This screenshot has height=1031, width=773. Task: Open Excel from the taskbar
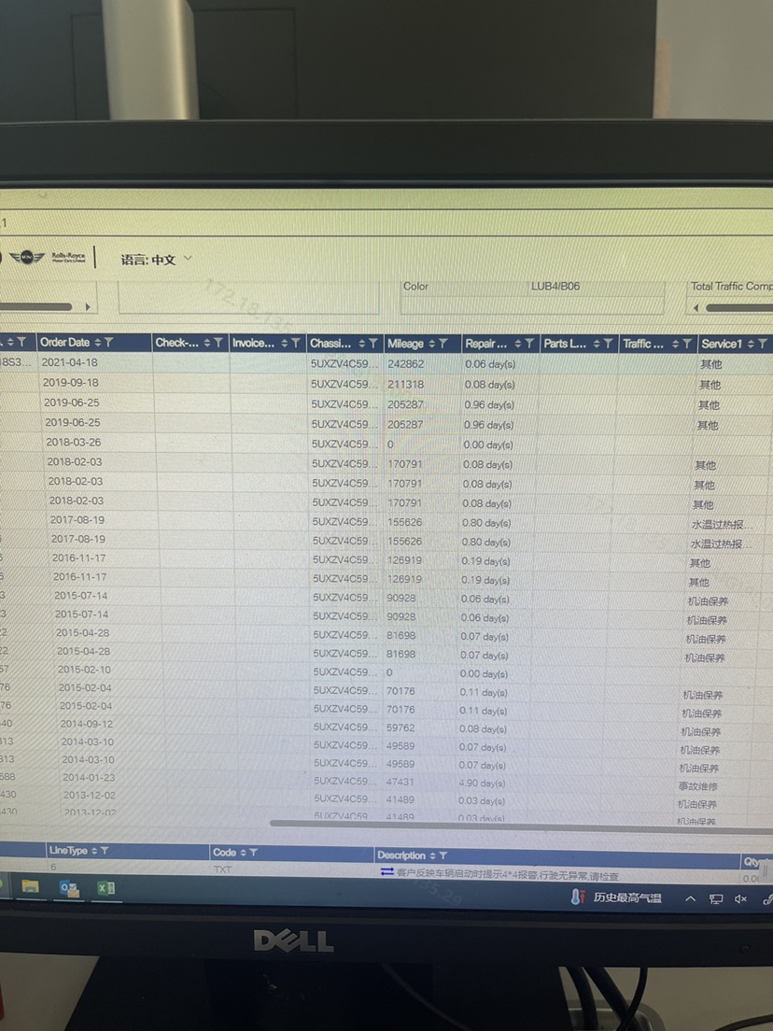(x=106, y=888)
